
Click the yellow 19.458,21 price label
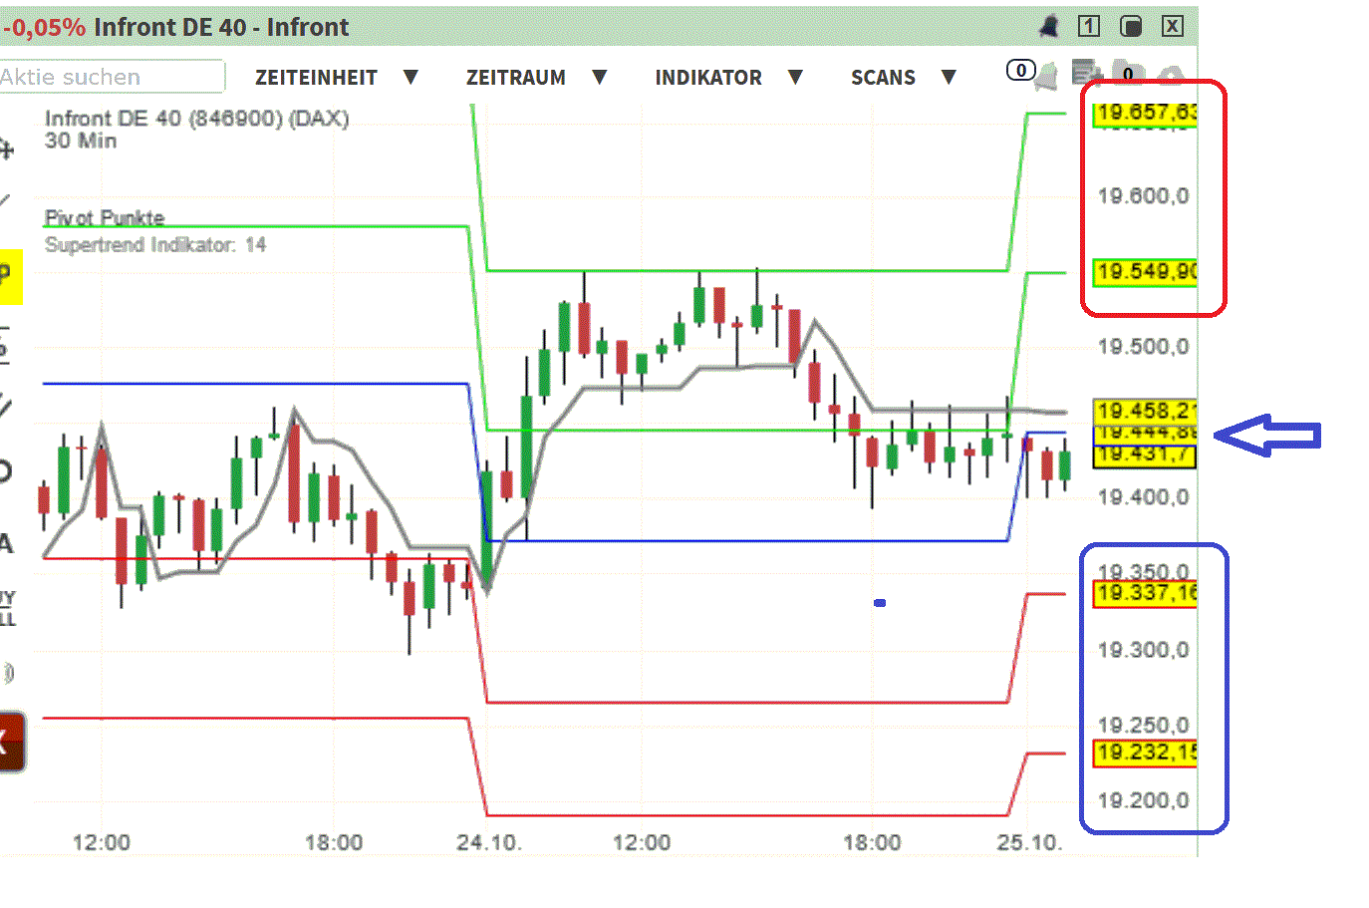(x=1146, y=411)
